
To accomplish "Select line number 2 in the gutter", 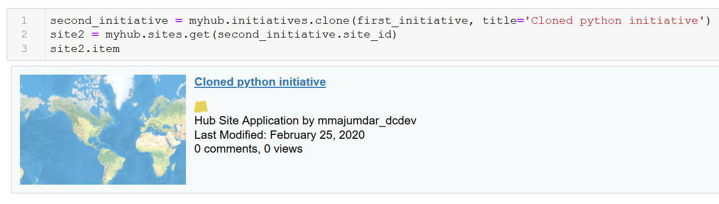I will [x=24, y=35].
